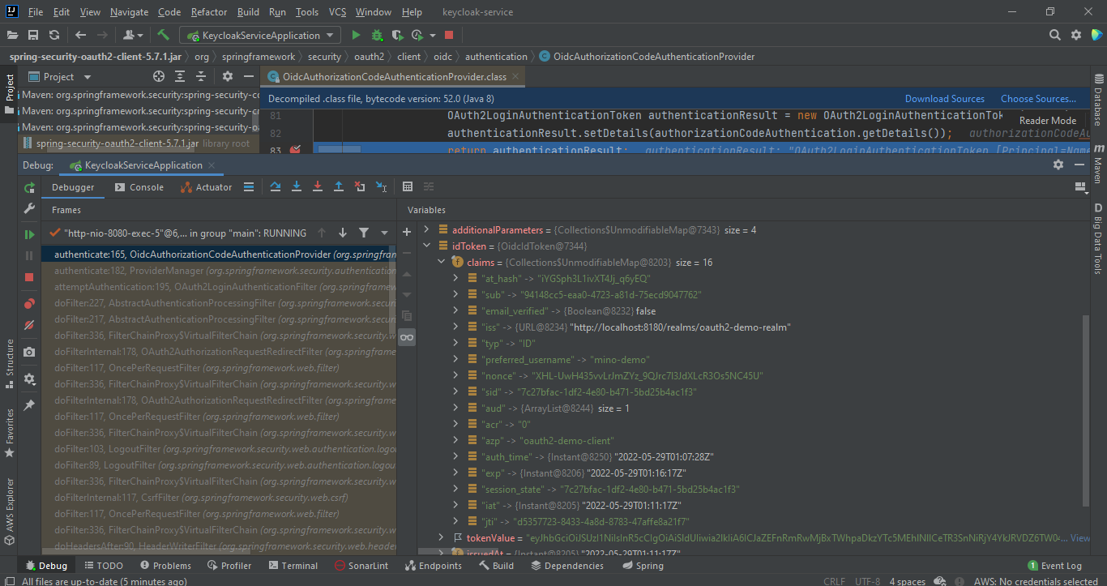Screen dimensions: 1107x586
Task: Open IDE settings gear in top toolbar
Action: tap(1076, 35)
